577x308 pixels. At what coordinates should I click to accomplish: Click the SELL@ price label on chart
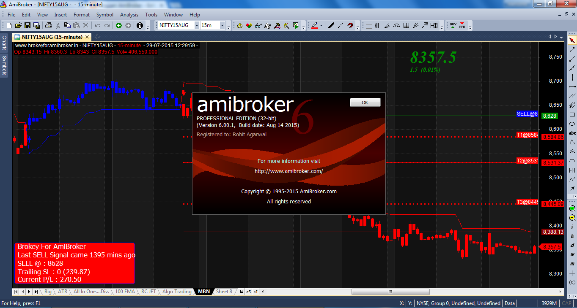tap(527, 114)
